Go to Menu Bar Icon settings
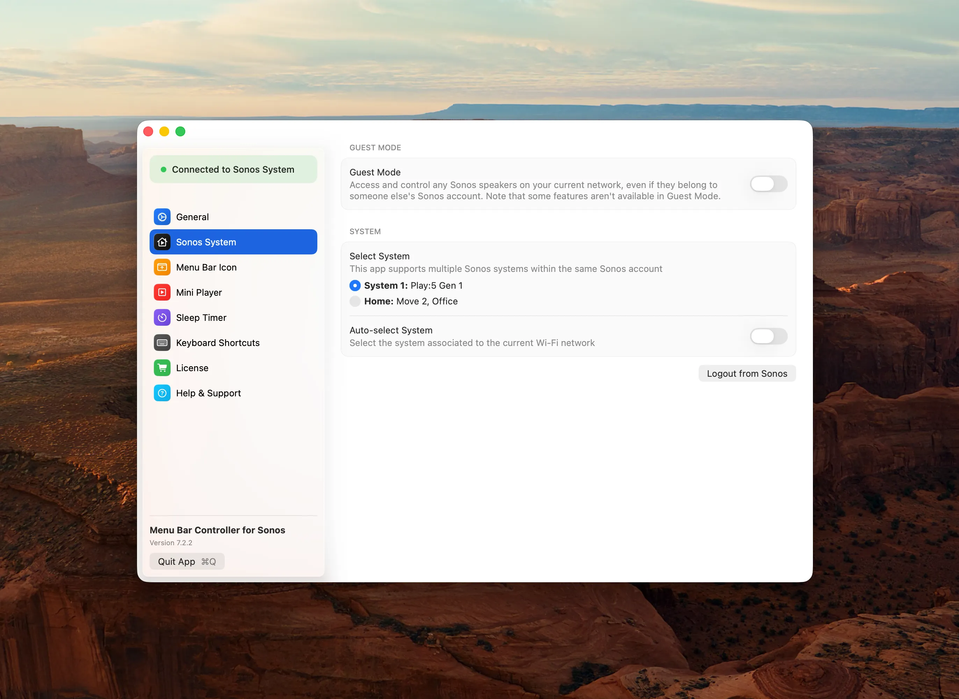Image resolution: width=959 pixels, height=699 pixels. [x=233, y=267]
